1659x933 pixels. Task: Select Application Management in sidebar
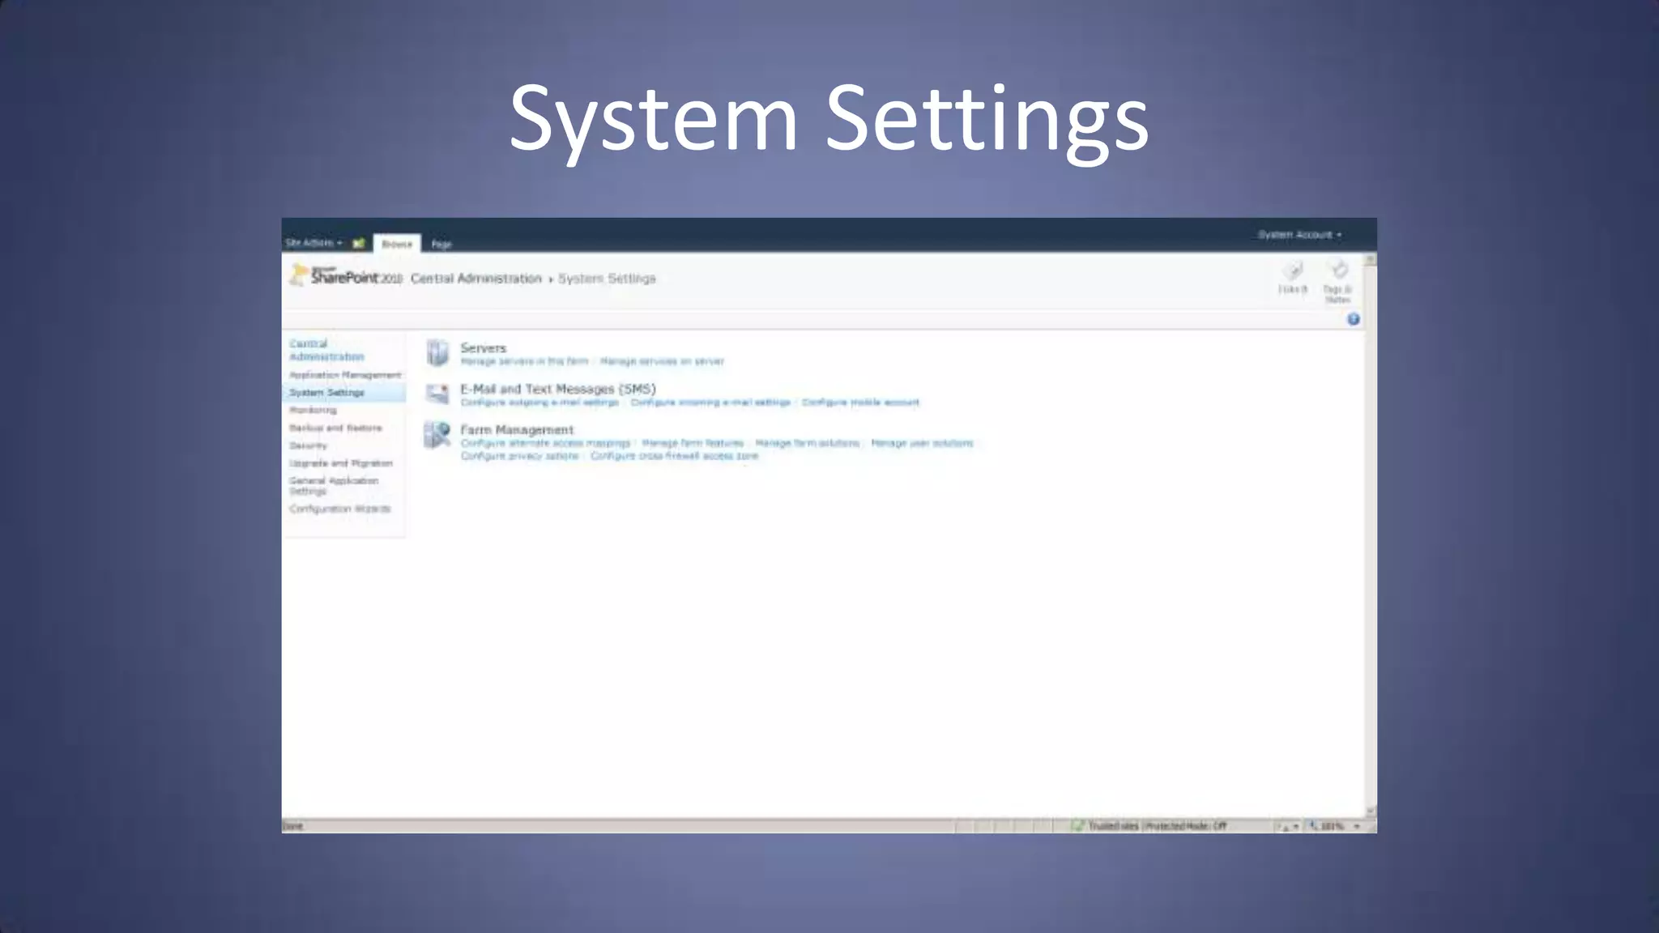click(345, 375)
